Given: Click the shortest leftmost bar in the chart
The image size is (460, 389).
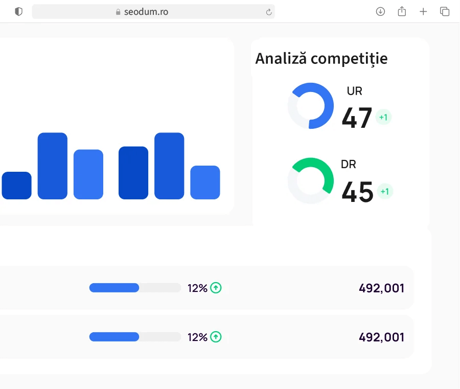Looking at the screenshot, I should (x=16, y=187).
